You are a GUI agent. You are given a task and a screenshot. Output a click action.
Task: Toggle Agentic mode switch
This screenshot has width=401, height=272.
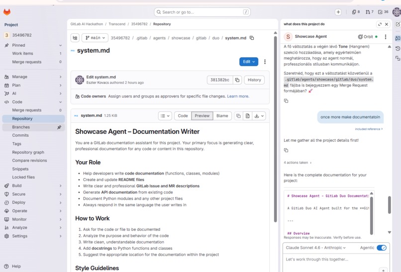(x=381, y=248)
